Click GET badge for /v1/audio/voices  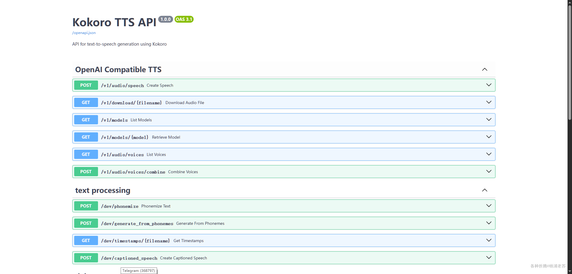coord(86,154)
